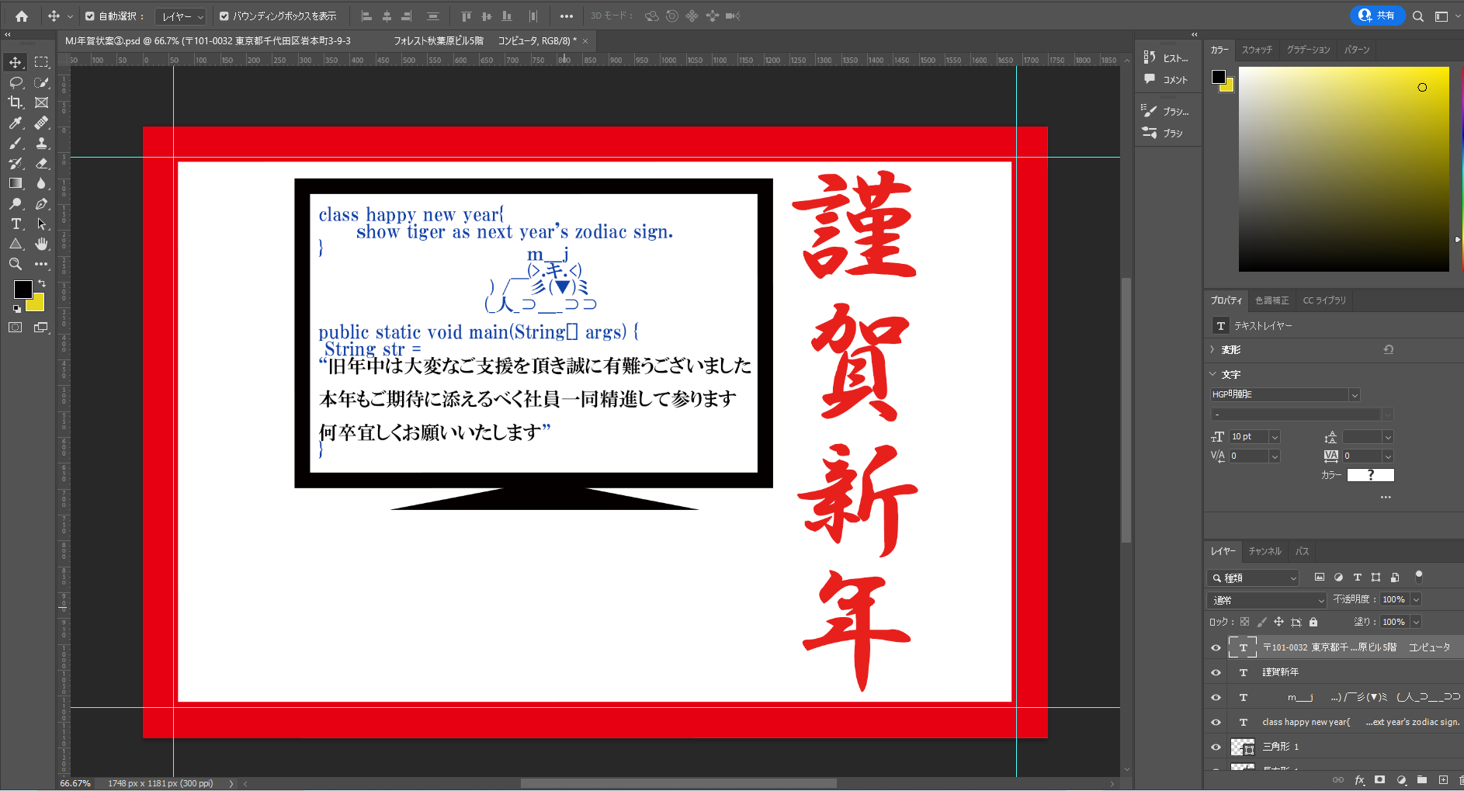Toggle the bounding box display checkbox
Screen dimensions: 1464x791
tap(224, 16)
